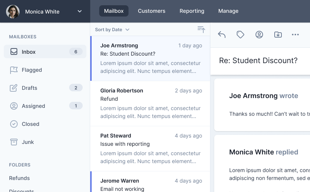Open Jerome Warren's Email not working message
The height and width of the screenshot is (192, 310).
[x=150, y=182]
